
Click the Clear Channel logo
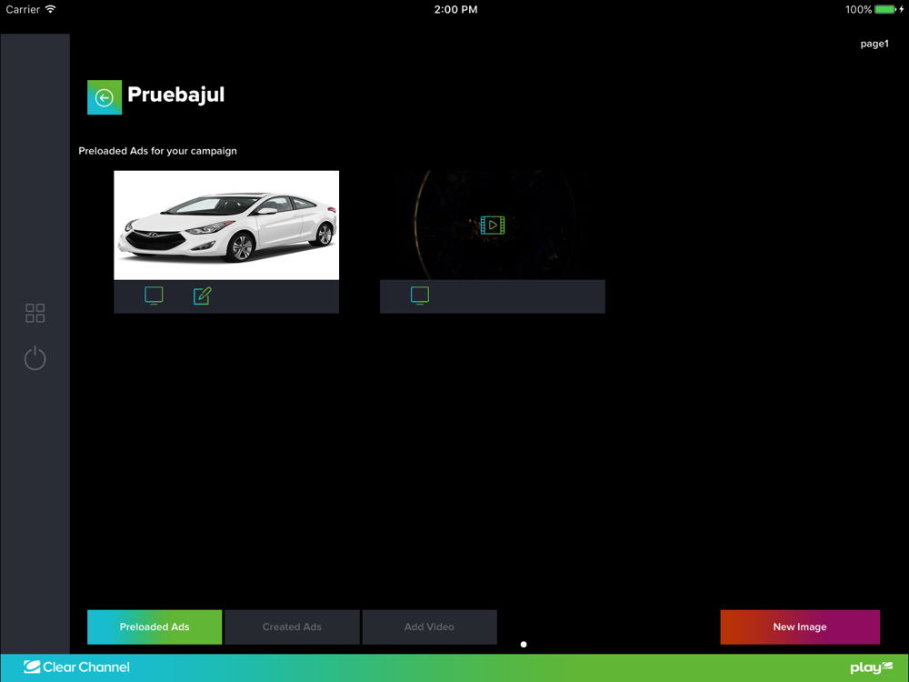pos(76,667)
